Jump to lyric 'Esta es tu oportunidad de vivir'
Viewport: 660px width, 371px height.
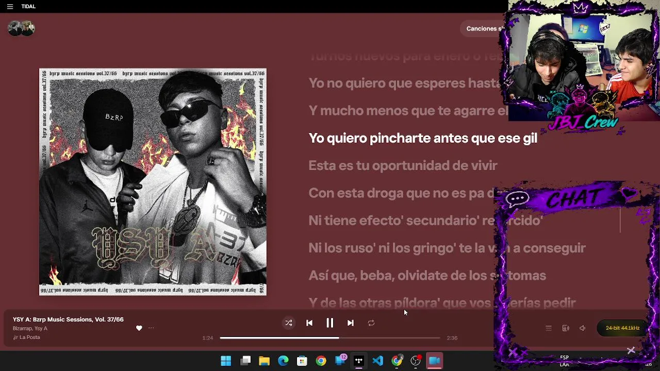tap(403, 165)
